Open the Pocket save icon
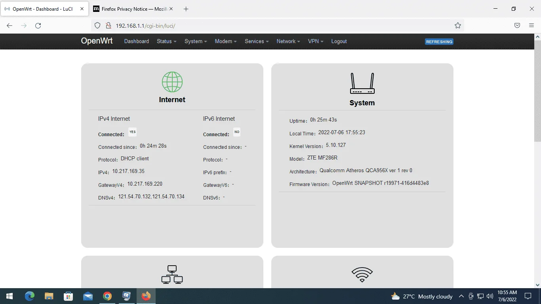 [x=517, y=25]
